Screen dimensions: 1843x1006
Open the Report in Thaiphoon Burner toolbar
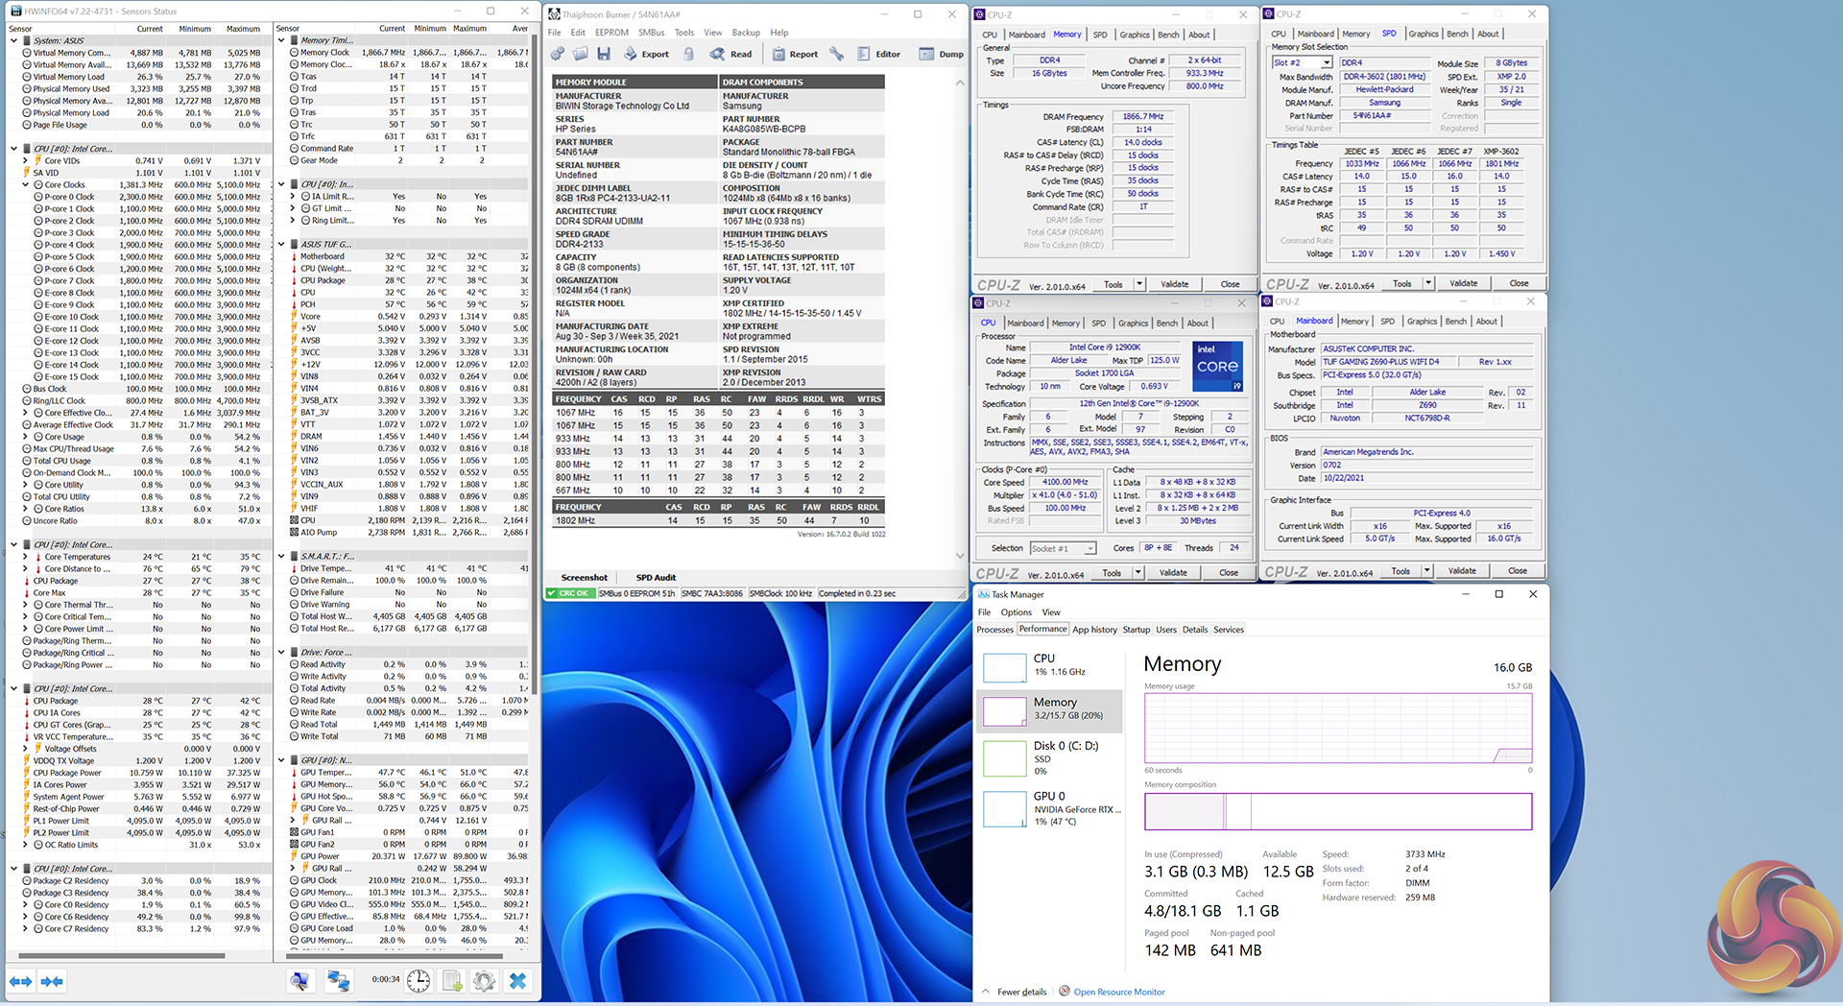click(795, 55)
